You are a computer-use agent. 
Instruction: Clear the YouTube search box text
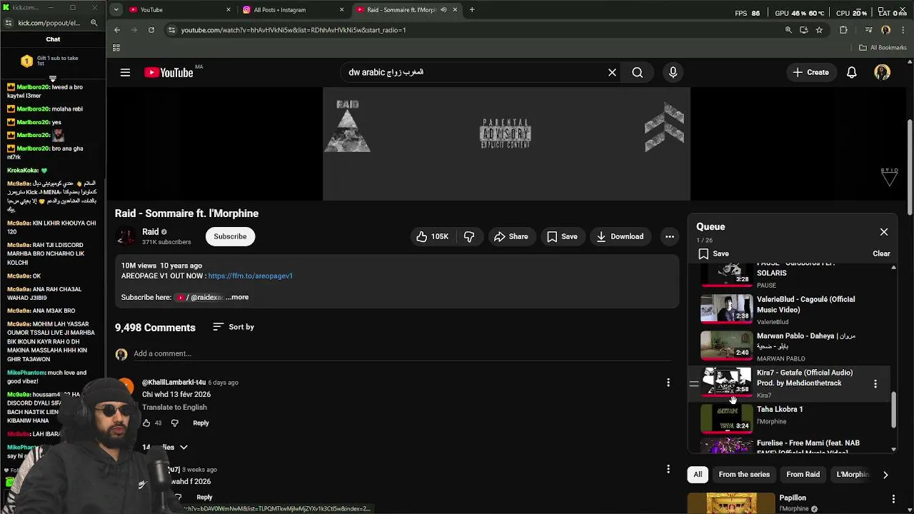coord(612,72)
